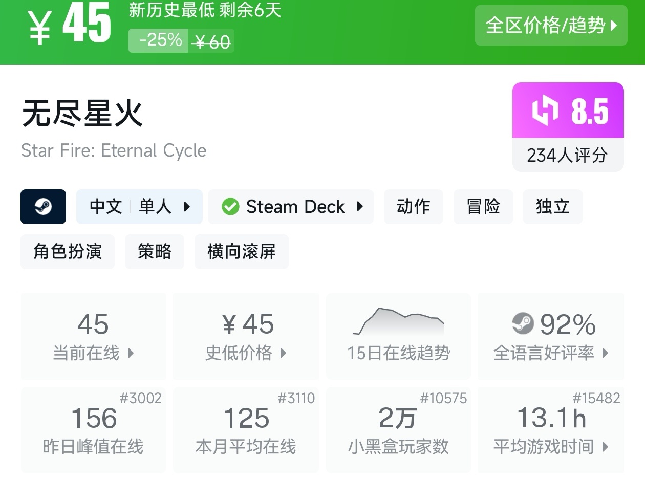Expand the Steam Deck compatibility arrow
The image size is (645, 481).
click(360, 207)
